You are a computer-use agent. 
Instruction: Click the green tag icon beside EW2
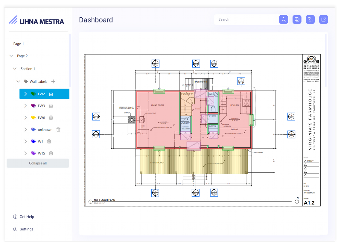[34, 94]
